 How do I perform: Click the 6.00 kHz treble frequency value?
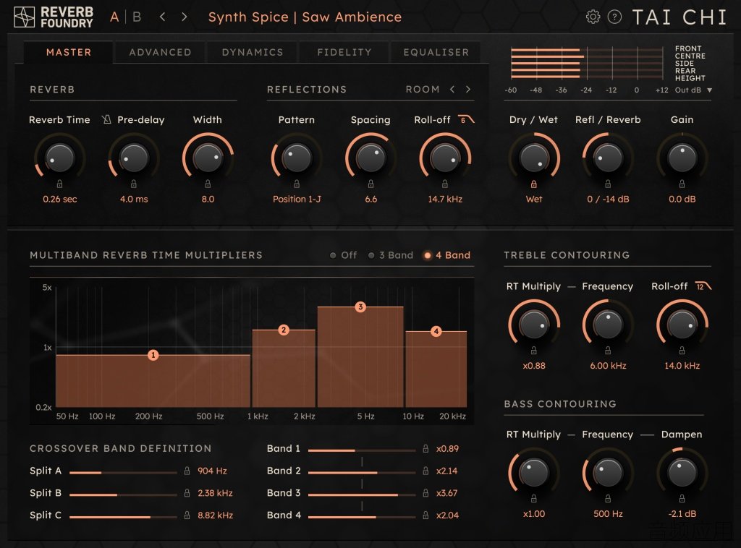click(x=608, y=366)
